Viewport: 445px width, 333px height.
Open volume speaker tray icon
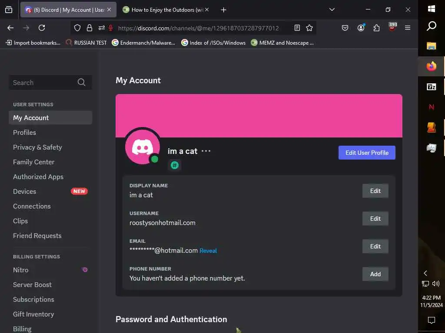click(x=436, y=284)
